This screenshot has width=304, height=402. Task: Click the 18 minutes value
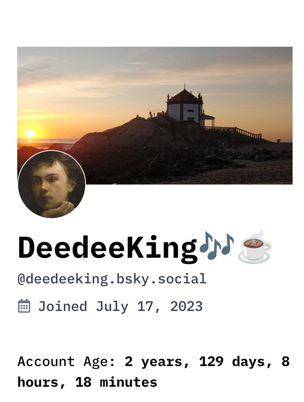116,382
